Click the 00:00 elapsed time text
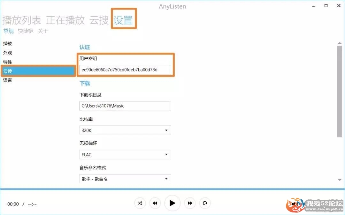 click(13, 204)
